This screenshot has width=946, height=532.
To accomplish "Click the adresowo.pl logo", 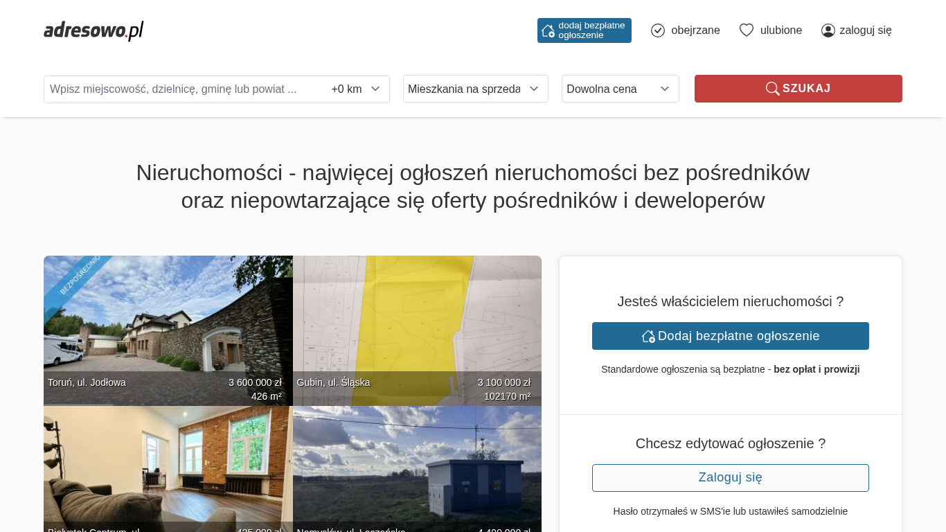I will (x=93, y=30).
